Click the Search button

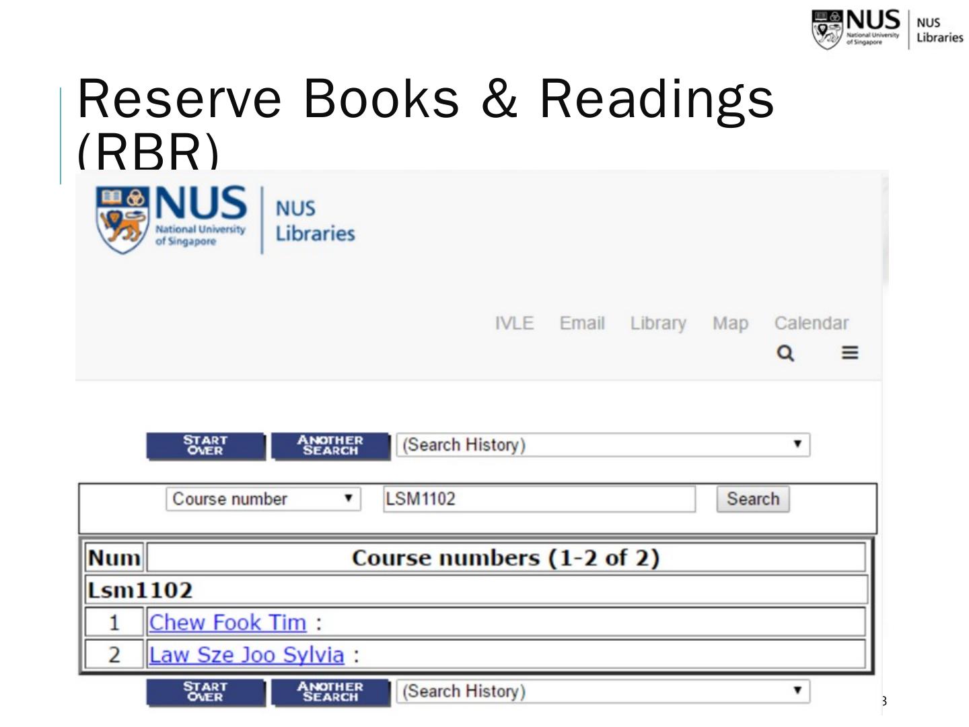(752, 499)
